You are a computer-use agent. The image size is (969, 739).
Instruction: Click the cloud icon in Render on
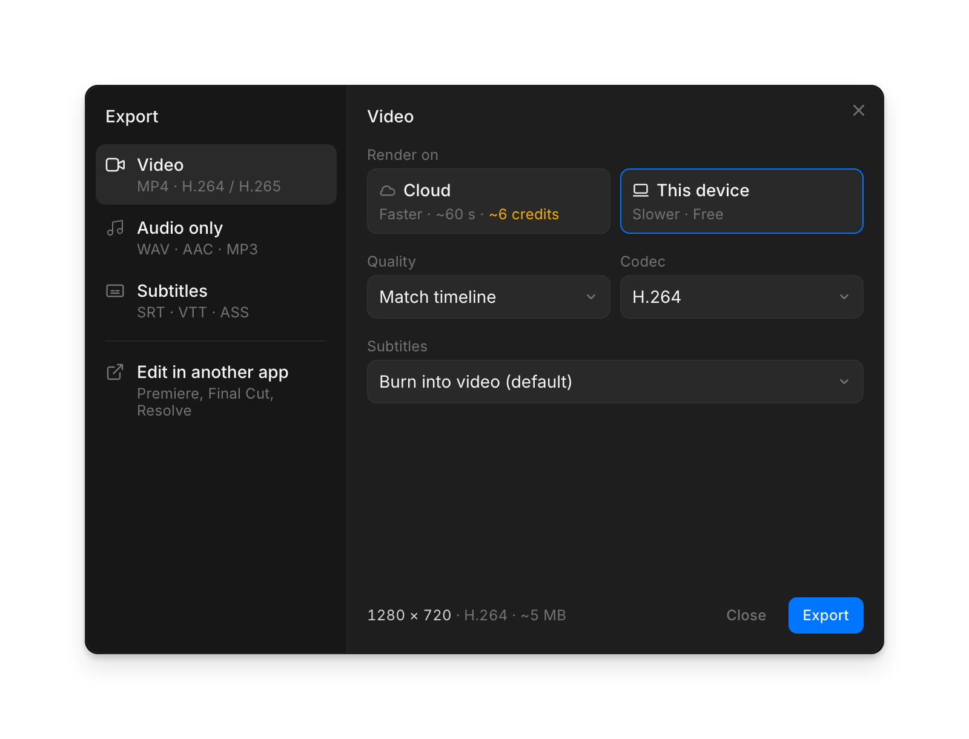coord(388,191)
